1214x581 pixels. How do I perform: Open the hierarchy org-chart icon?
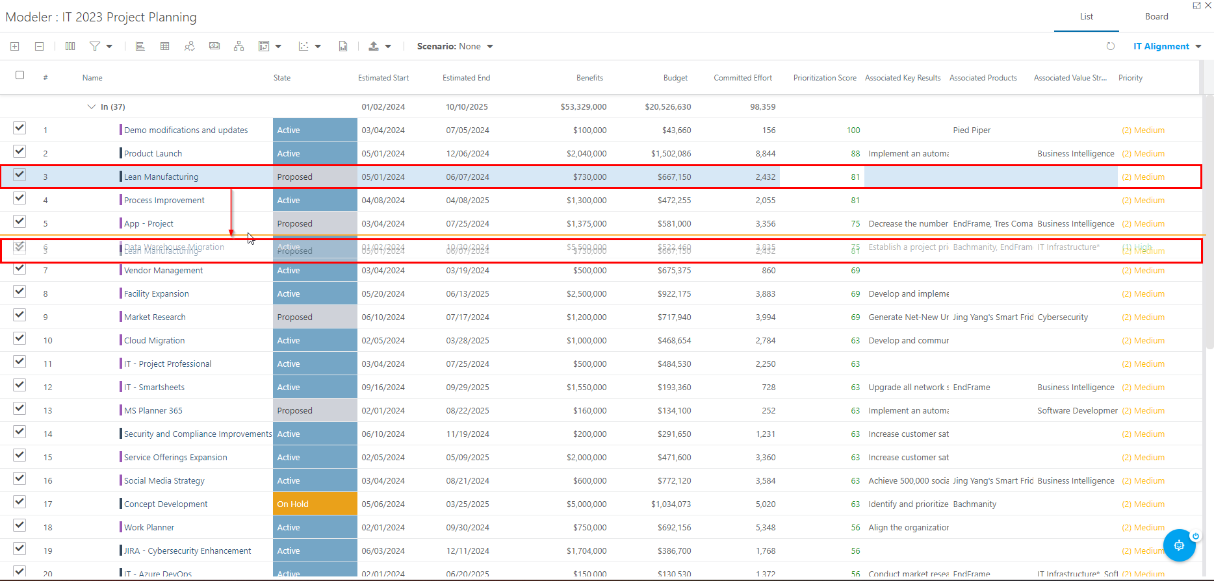click(x=239, y=46)
